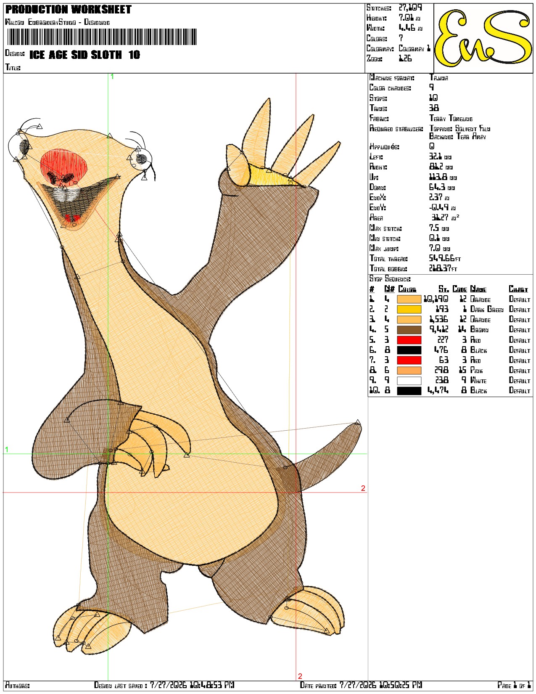This screenshot has height=694, width=536.
Task: Click the stitches value '27,109'
Action: pyautogui.click(x=410, y=8)
